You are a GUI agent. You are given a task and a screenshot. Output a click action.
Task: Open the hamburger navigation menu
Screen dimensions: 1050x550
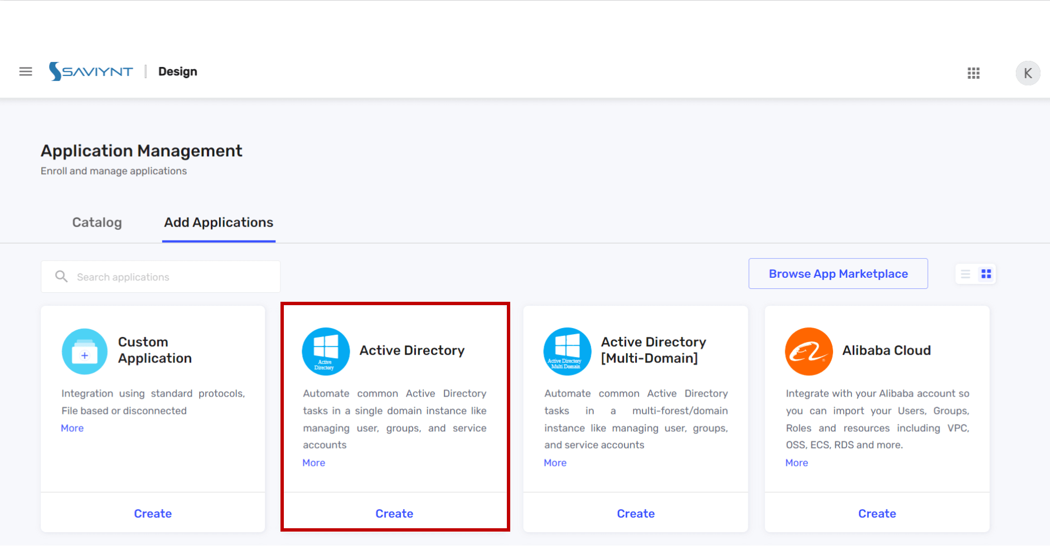(26, 71)
